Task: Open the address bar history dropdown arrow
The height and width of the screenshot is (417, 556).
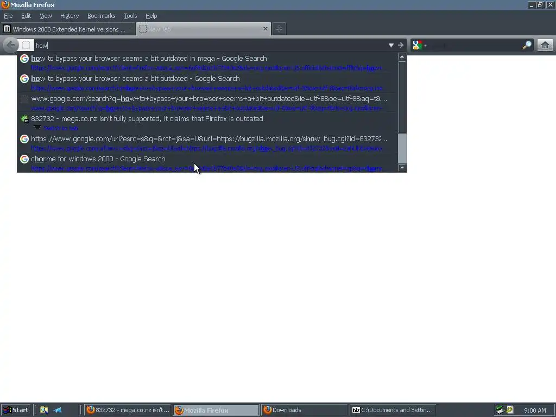Action: [391, 46]
